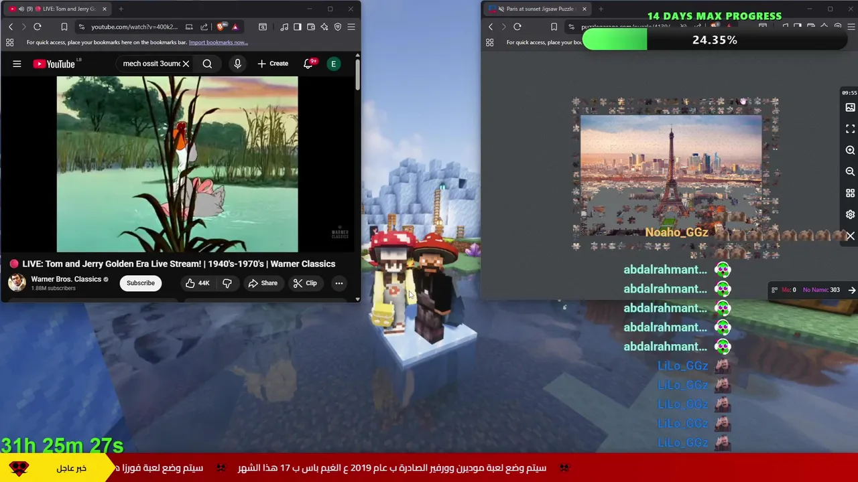Open YouTube notifications bell
858x482 pixels.
308,64
